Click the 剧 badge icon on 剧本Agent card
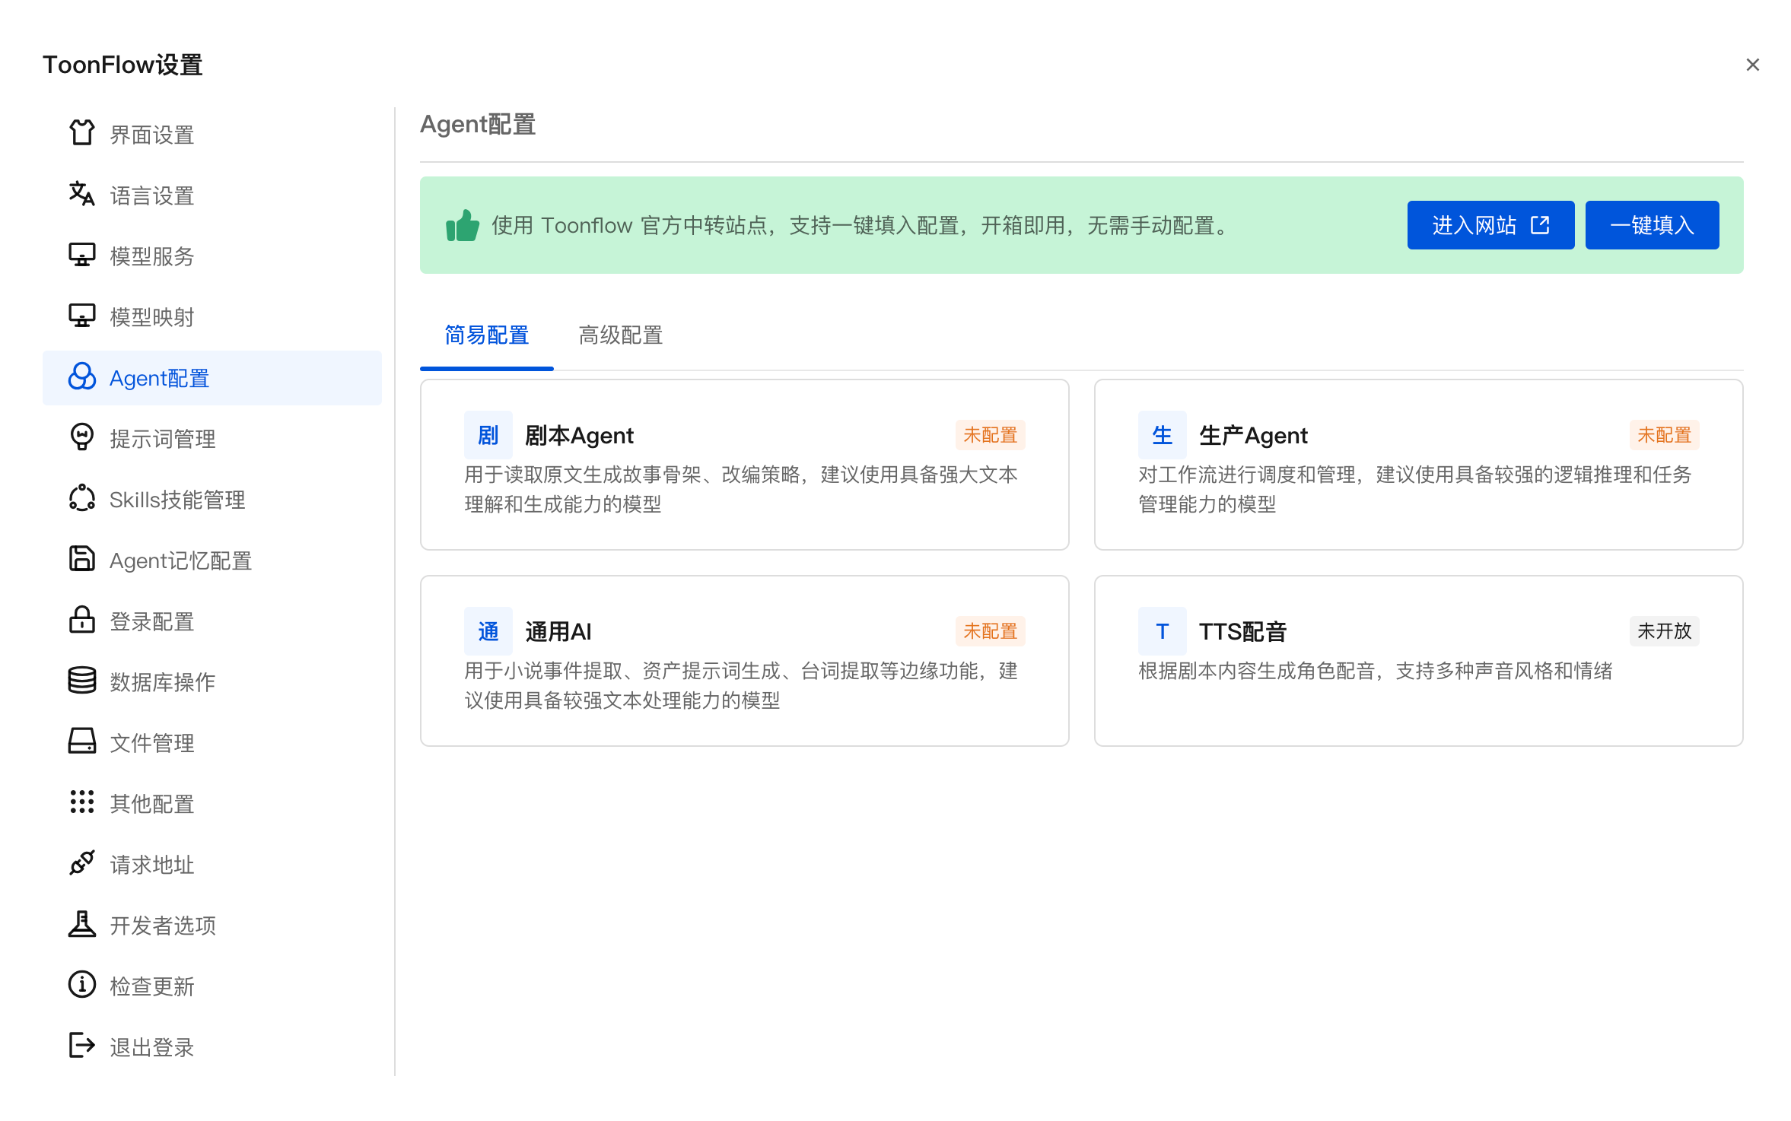 [488, 435]
